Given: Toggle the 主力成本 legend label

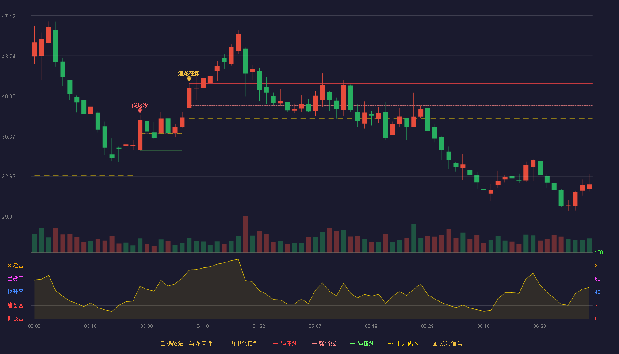Looking at the screenshot, I should [407, 344].
